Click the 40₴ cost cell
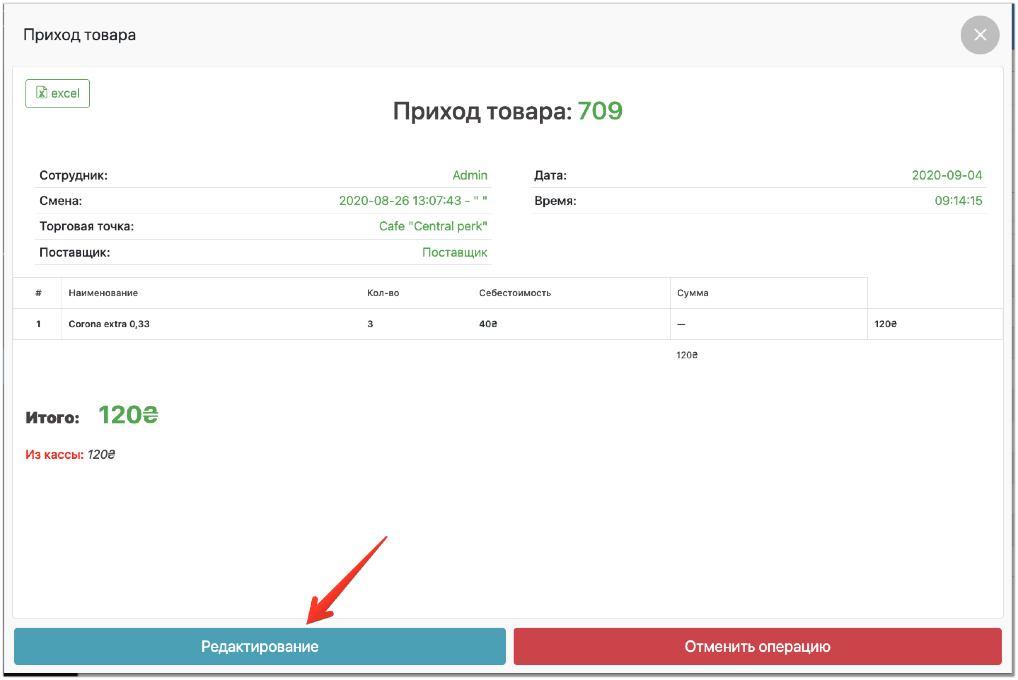Image resolution: width=1018 pixels, height=680 pixels. click(x=488, y=324)
